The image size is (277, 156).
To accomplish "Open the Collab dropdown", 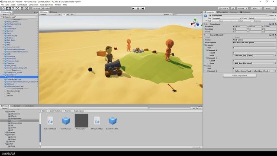I will click(223, 9).
